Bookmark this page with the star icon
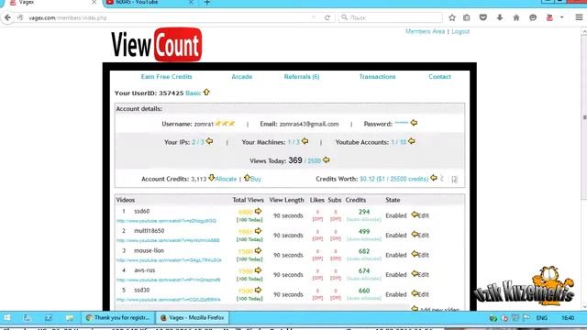The width and height of the screenshot is (587, 330). click(x=452, y=17)
